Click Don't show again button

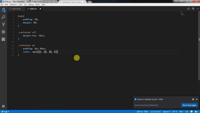coord(189,105)
